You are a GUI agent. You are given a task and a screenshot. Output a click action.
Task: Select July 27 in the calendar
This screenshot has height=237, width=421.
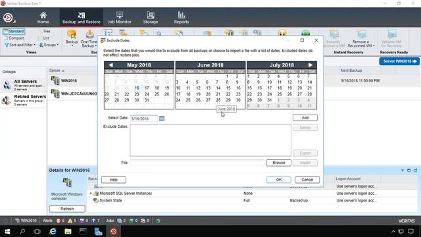coord(300,94)
